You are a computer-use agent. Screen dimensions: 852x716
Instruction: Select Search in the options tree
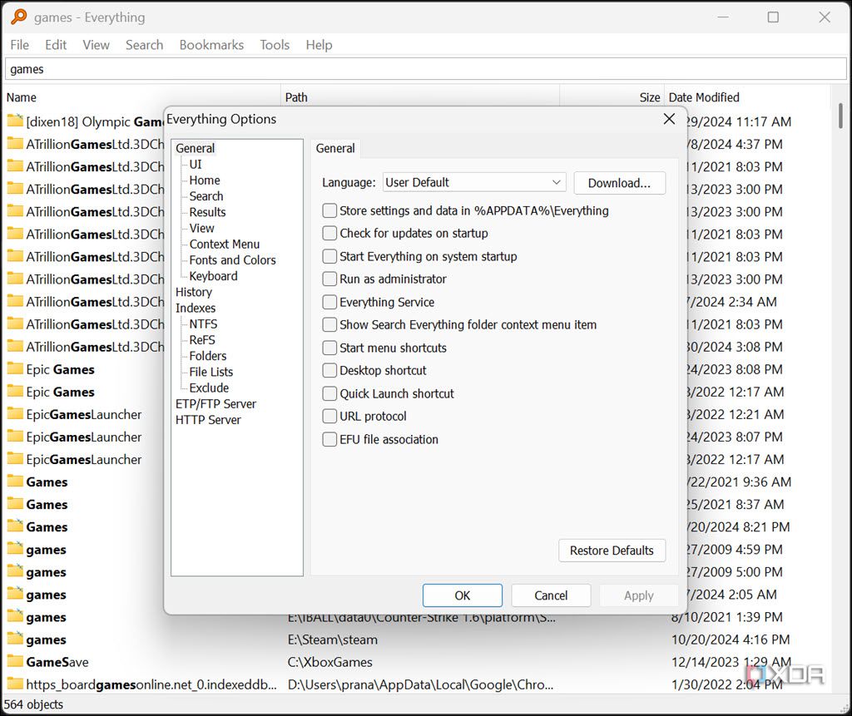206,196
